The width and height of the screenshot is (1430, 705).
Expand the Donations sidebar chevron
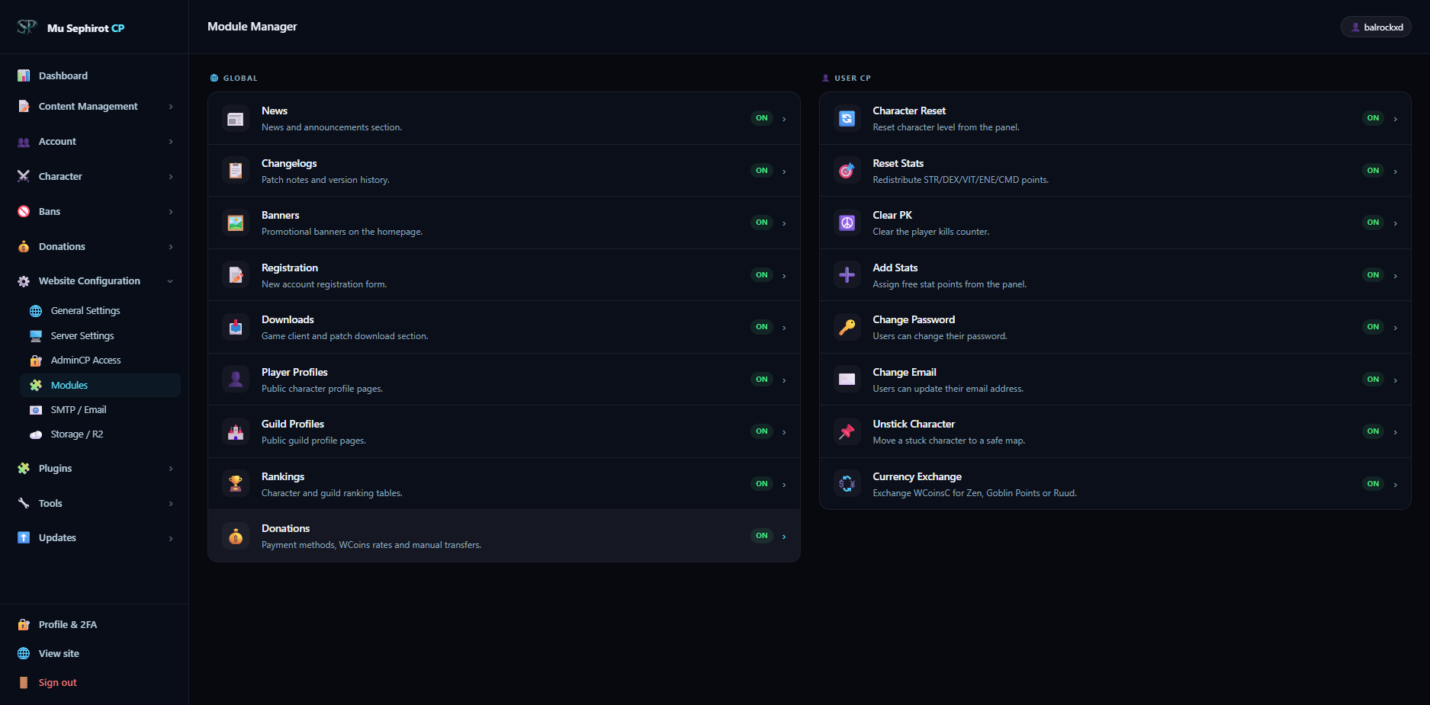[x=171, y=247]
